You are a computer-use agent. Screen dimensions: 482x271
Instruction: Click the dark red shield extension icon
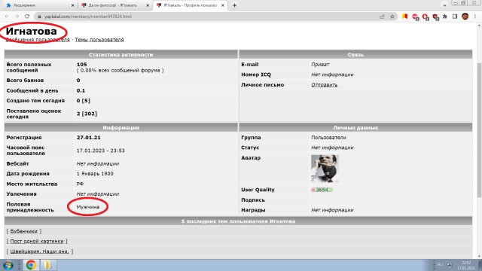435,17
